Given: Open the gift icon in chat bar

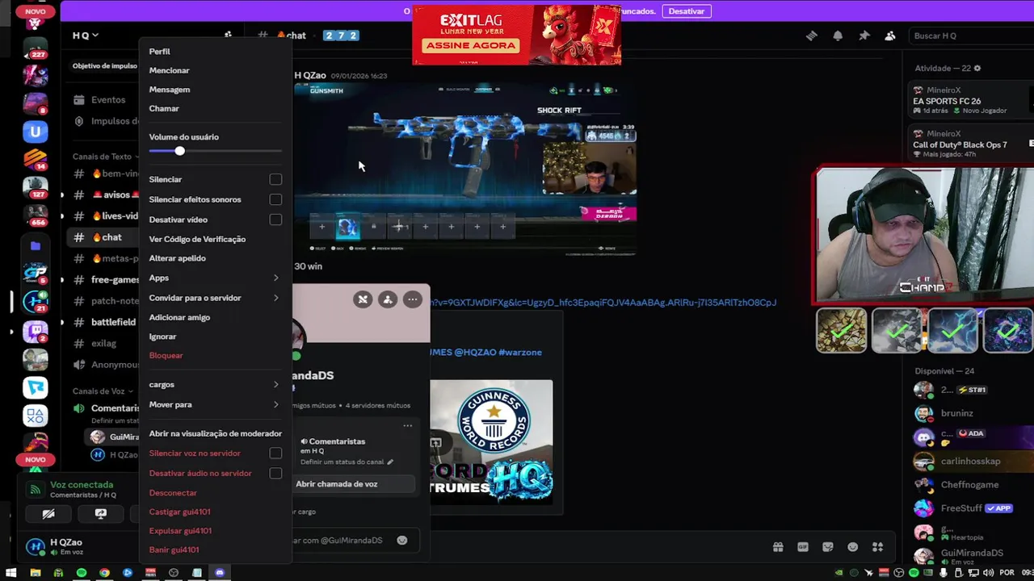Looking at the screenshot, I should [x=778, y=547].
